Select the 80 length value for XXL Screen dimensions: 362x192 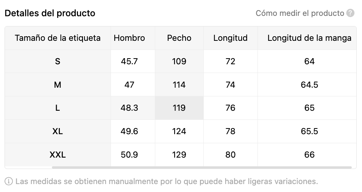230,155
